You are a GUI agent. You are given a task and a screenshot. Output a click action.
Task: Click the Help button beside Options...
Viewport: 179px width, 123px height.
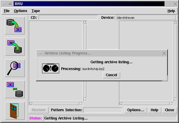point(155,110)
